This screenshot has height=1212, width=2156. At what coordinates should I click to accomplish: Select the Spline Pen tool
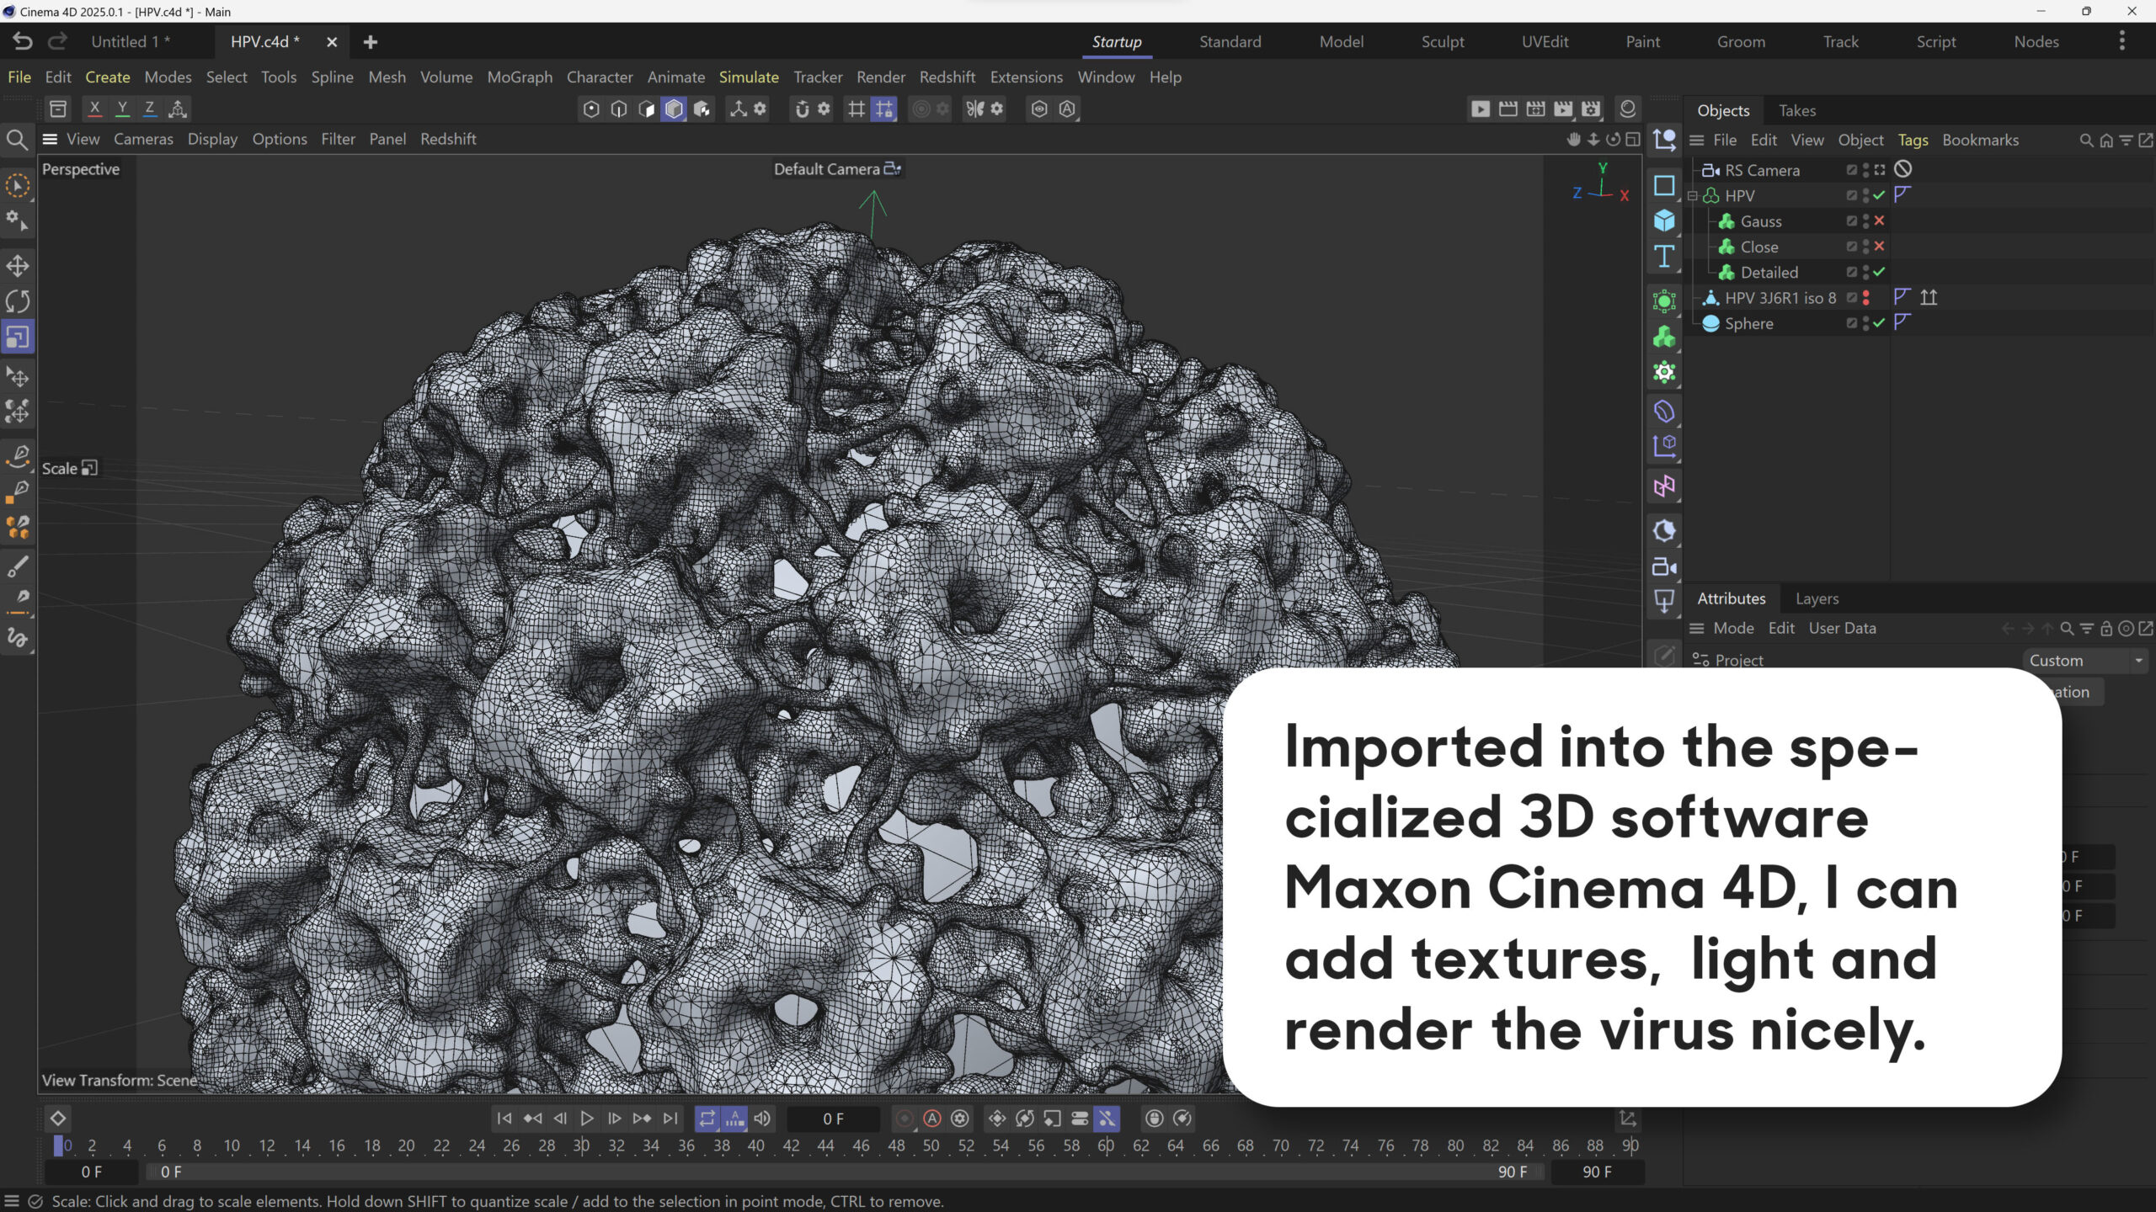click(x=18, y=455)
